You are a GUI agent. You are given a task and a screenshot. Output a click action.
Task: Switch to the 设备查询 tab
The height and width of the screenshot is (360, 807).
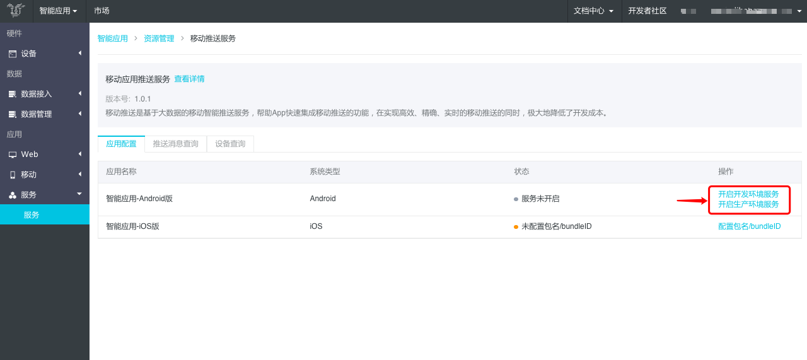click(x=230, y=144)
